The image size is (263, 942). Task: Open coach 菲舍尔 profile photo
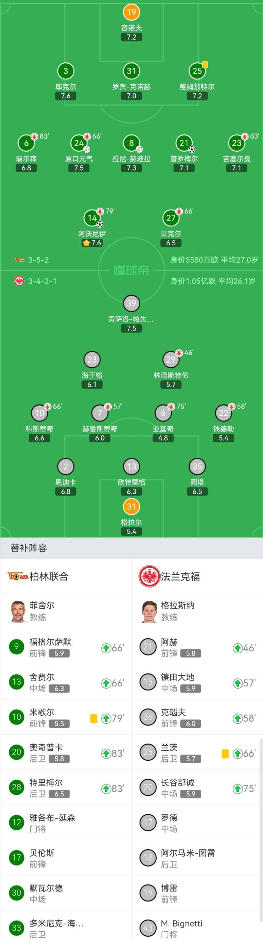point(18,611)
